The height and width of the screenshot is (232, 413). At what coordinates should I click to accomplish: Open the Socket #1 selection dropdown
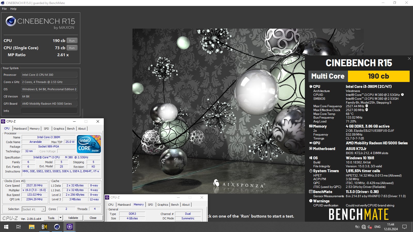pos(43,209)
